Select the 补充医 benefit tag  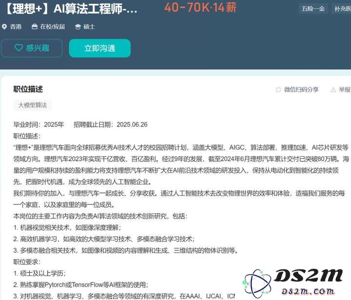(x=341, y=9)
